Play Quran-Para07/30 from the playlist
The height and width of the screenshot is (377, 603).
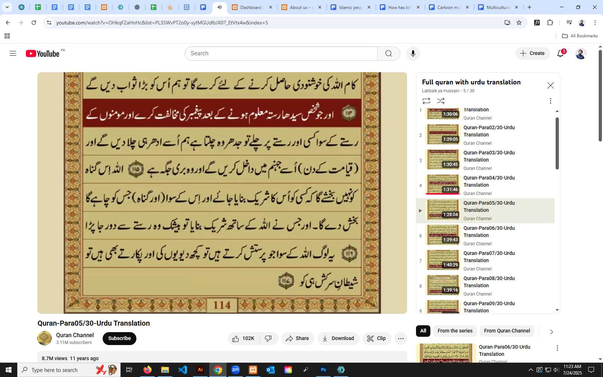[485, 261]
